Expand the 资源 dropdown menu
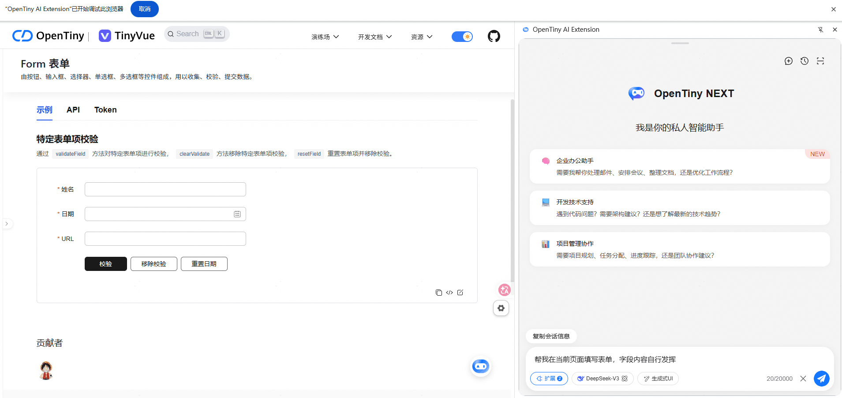The width and height of the screenshot is (842, 398). [422, 37]
